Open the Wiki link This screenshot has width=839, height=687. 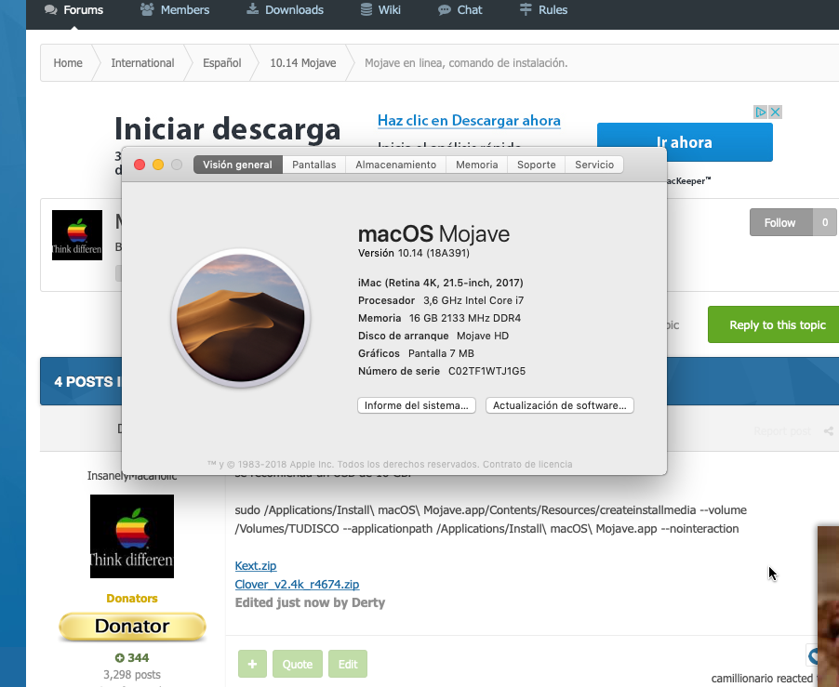pos(380,9)
